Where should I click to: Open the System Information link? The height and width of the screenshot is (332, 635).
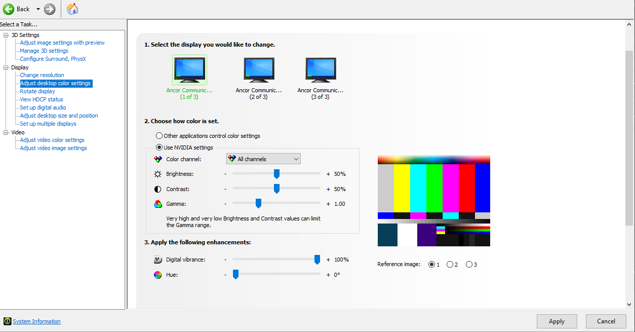36,321
